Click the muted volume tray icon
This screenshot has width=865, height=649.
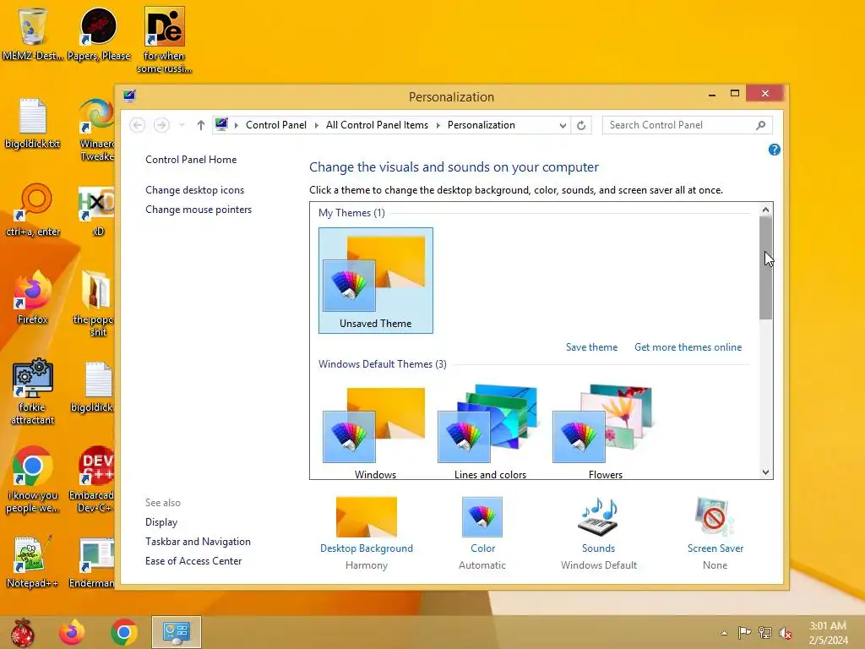pyautogui.click(x=785, y=633)
